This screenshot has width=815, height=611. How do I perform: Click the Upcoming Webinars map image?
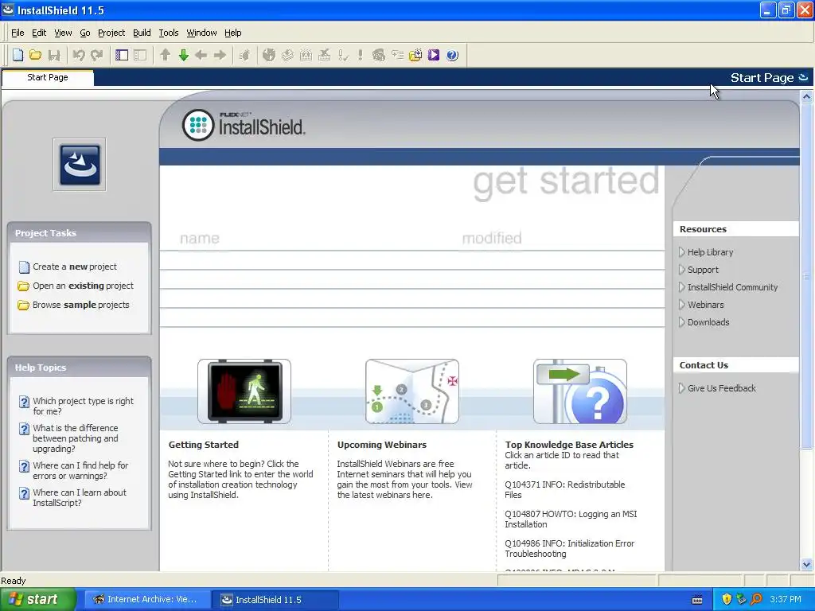(x=412, y=391)
